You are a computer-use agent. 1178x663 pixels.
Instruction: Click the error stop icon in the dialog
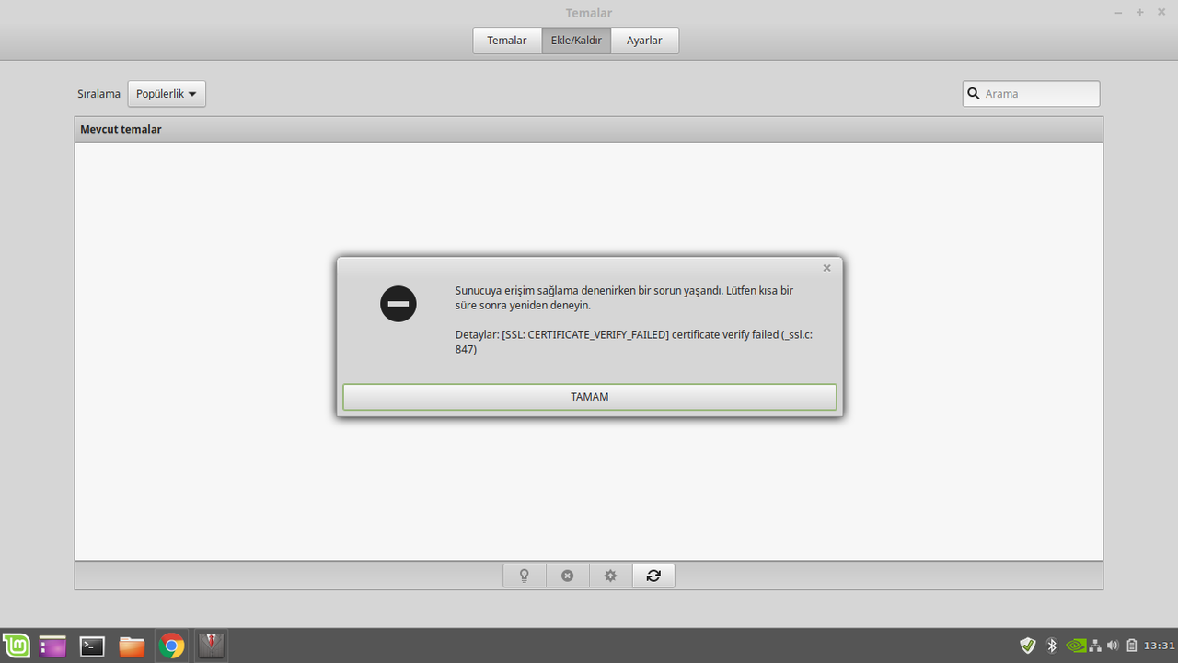(398, 304)
